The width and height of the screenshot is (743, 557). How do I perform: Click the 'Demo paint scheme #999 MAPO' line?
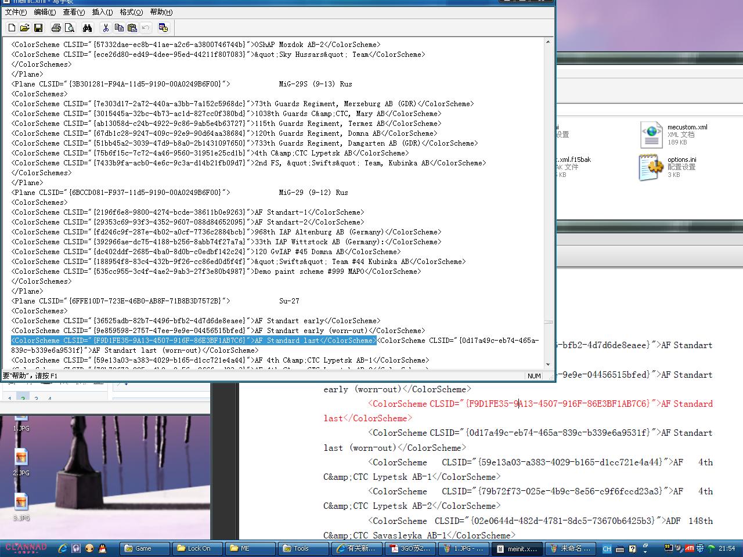coord(216,272)
